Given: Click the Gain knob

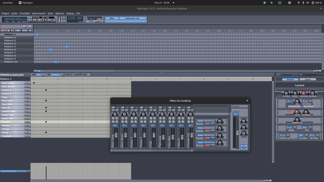Looking at the screenshot, I should pos(297,101).
